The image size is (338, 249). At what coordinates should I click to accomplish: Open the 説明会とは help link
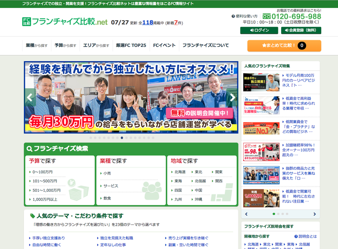point(306,236)
